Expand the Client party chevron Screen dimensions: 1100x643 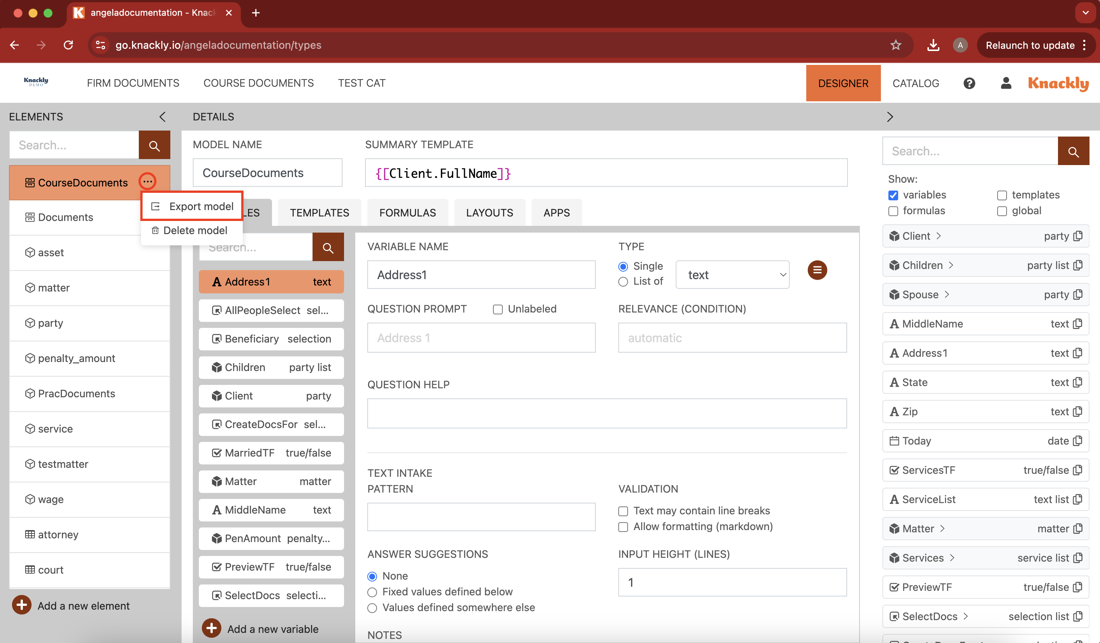(939, 236)
